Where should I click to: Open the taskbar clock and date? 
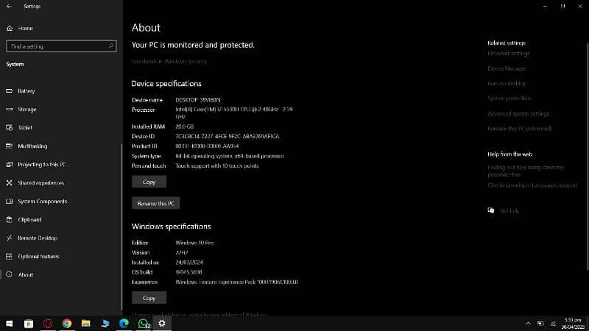(x=574, y=324)
